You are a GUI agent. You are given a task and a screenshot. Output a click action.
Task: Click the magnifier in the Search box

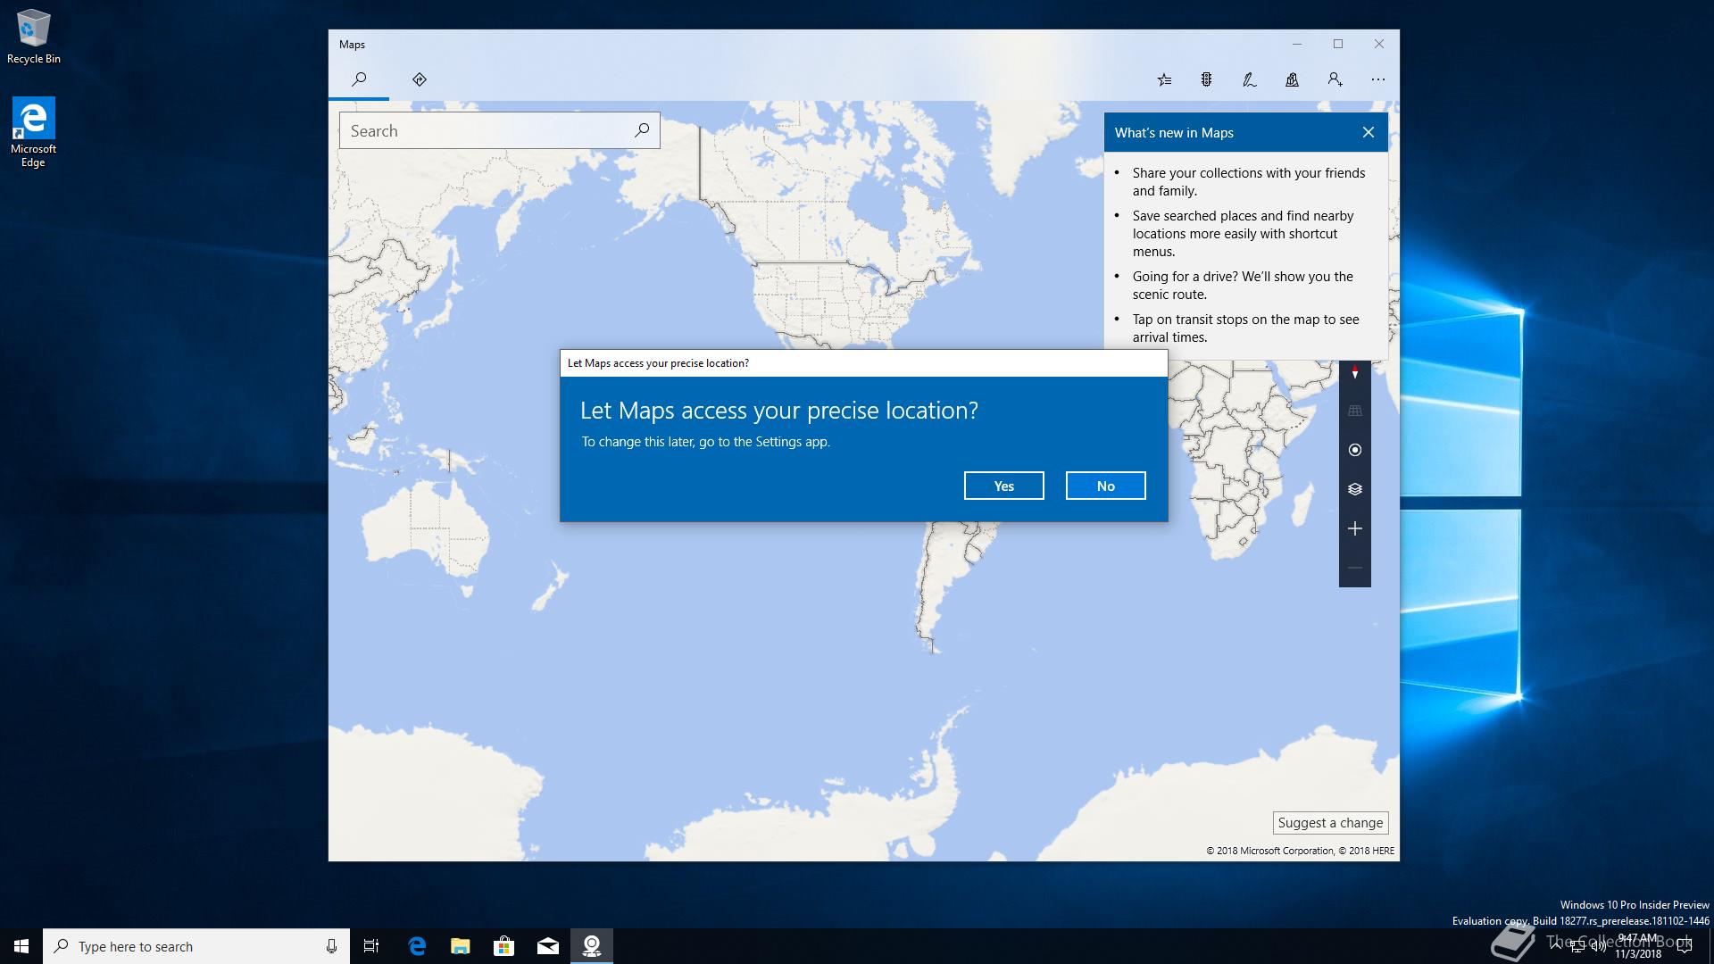click(642, 130)
